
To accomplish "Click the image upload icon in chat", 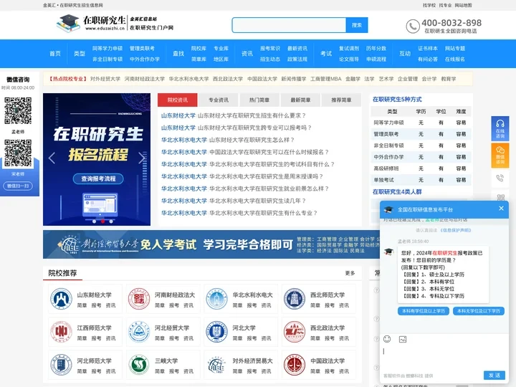I will click(403, 339).
